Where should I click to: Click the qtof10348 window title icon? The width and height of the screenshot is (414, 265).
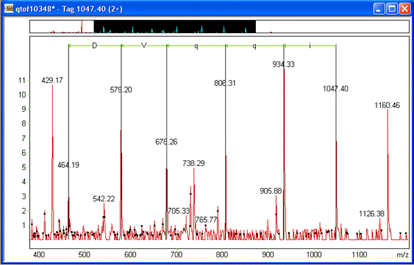click(x=9, y=9)
